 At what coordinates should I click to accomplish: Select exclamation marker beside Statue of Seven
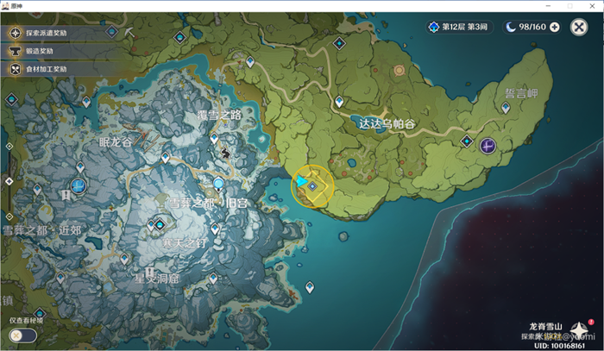click(x=66, y=195)
